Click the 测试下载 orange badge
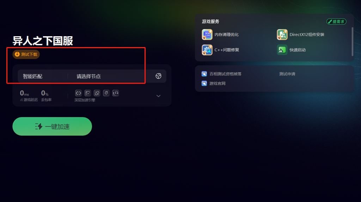Screen dimensions: 361x202 point(26,54)
